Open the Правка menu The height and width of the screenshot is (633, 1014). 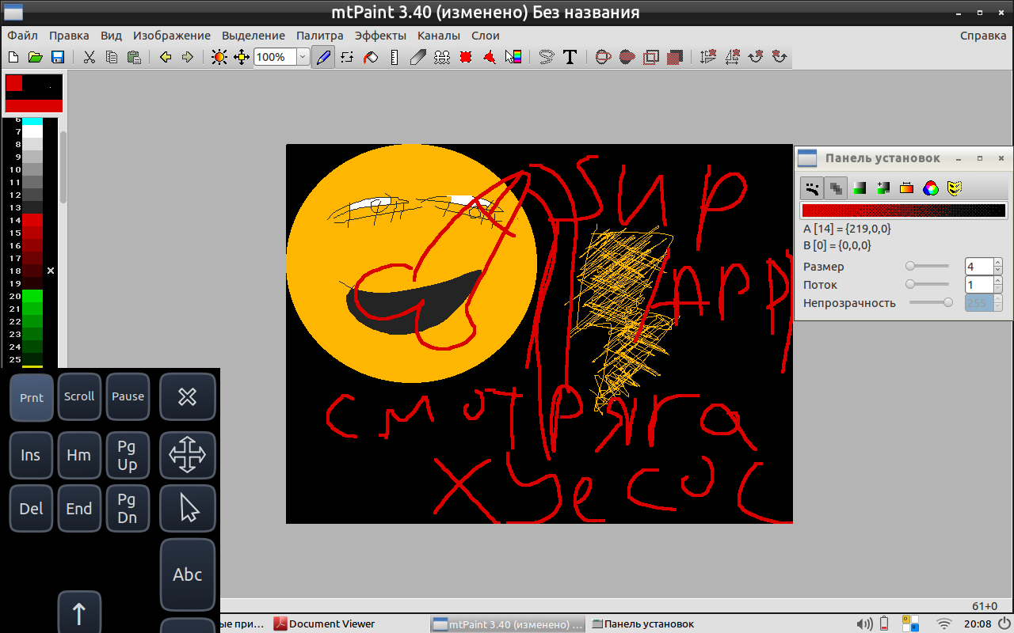pos(69,36)
